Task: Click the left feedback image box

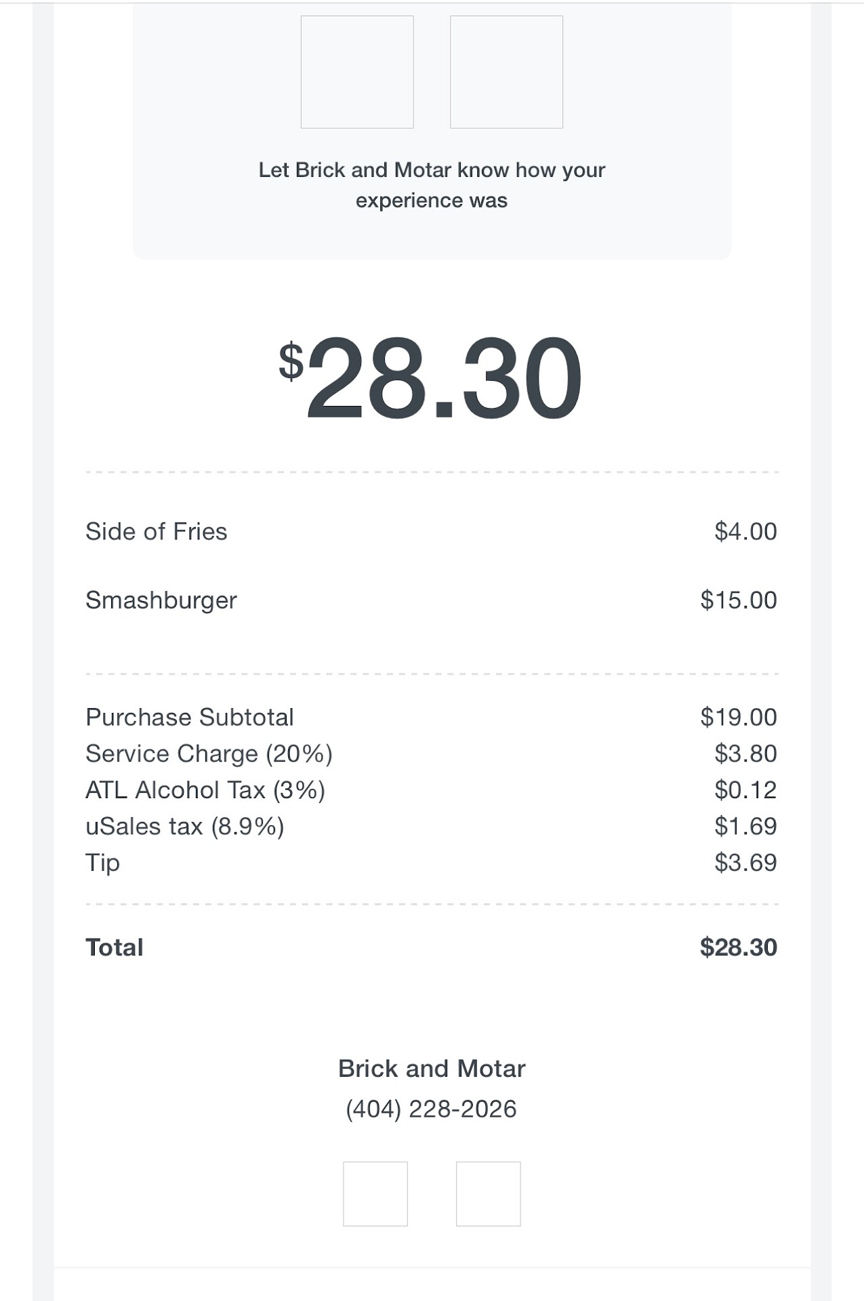Action: 357,72
